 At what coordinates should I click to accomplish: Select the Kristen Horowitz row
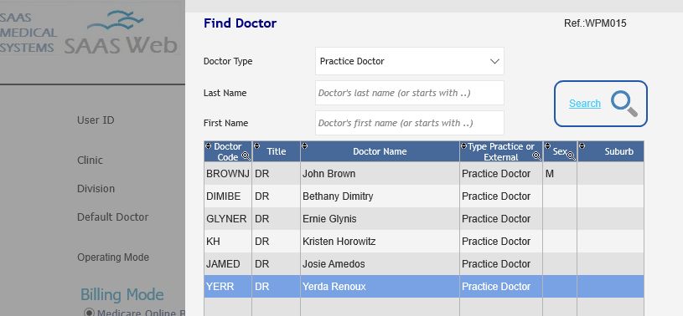[424, 242]
